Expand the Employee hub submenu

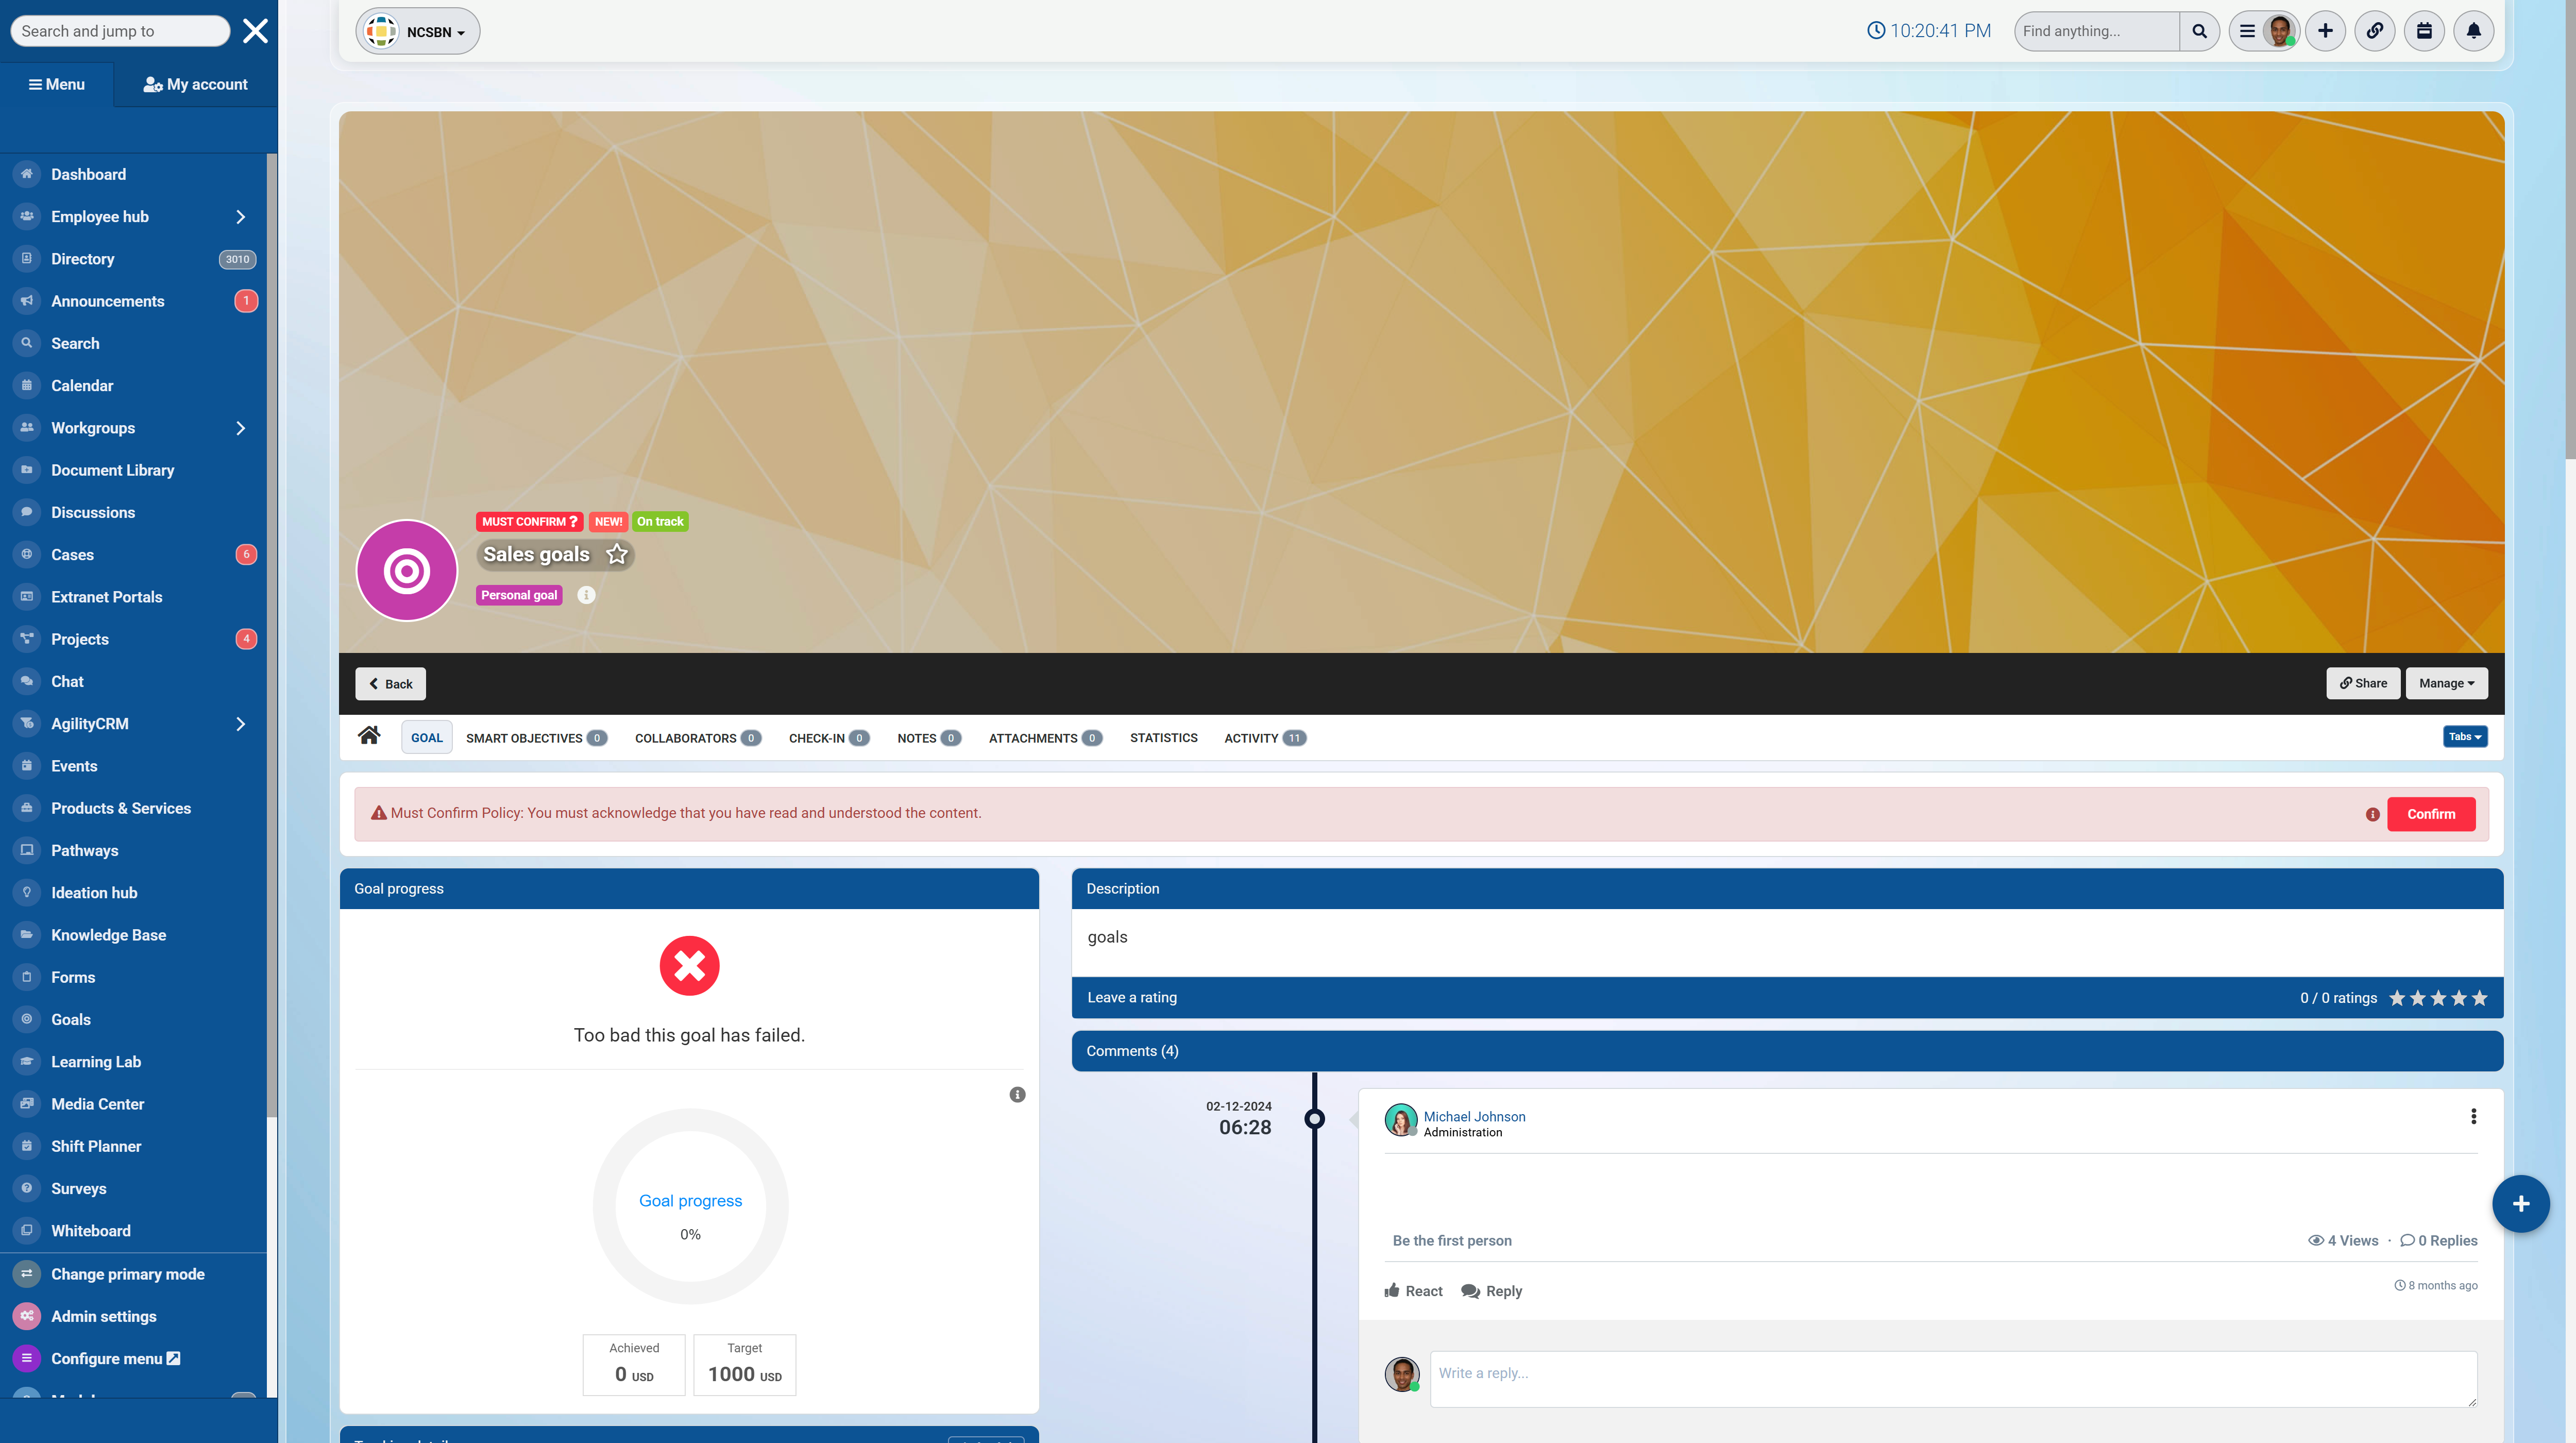click(240, 216)
